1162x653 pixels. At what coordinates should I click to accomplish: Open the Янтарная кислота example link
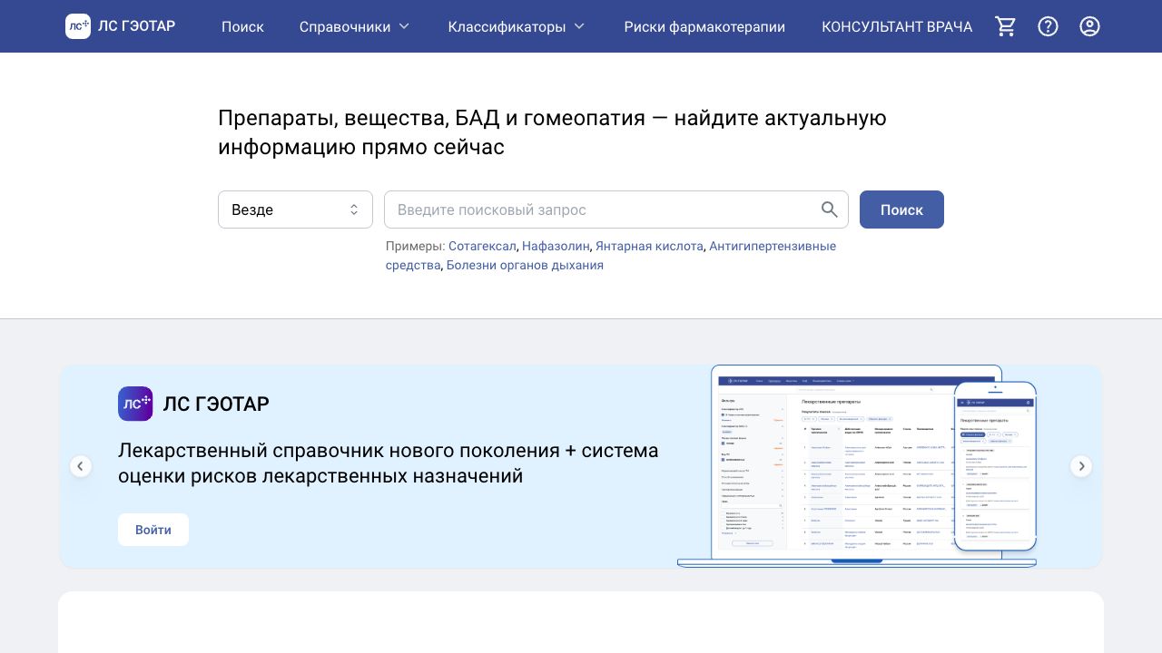(x=649, y=246)
